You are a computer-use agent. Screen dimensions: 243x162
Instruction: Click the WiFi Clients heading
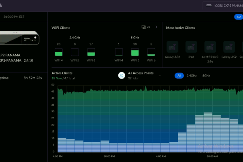click(61, 28)
